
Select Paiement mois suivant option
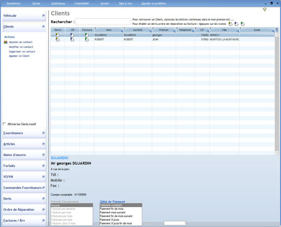pyautogui.click(x=121, y=213)
